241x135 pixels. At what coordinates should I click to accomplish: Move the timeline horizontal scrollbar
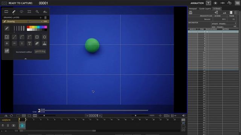click(58, 131)
